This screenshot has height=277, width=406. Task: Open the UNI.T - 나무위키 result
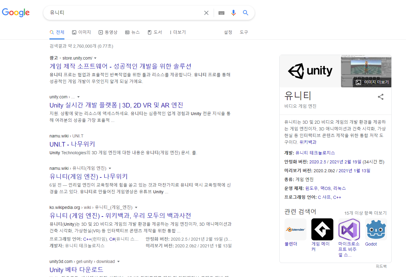click(72, 144)
